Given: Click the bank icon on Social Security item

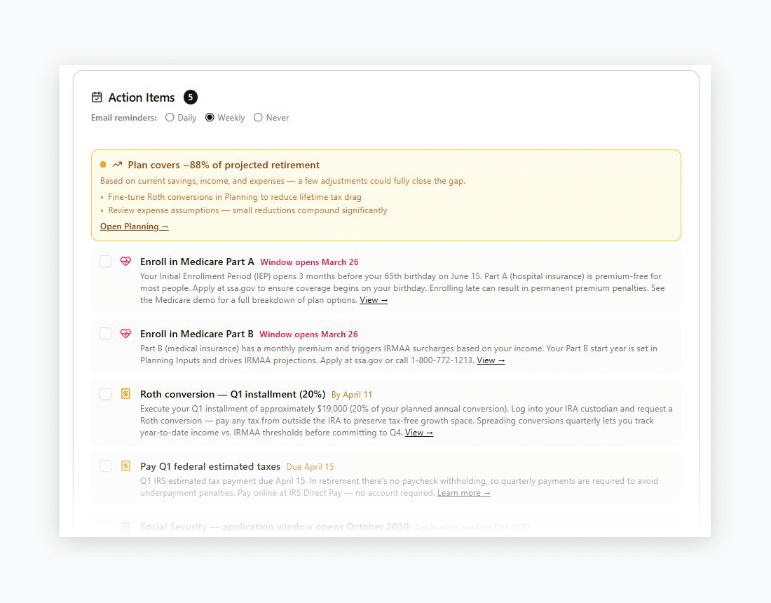Looking at the screenshot, I should pyautogui.click(x=125, y=525).
